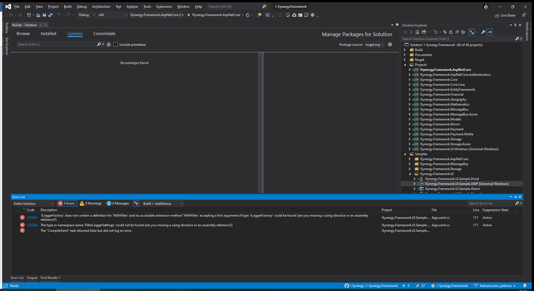Start debugging with the green play icon
Screen dimensions: 534x291
click(x=189, y=15)
